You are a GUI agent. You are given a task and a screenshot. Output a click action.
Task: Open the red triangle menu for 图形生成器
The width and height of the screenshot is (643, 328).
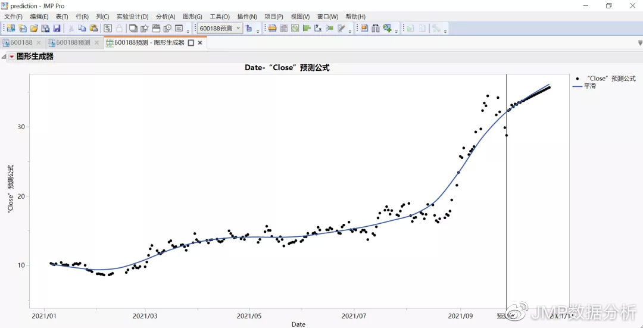click(x=11, y=57)
